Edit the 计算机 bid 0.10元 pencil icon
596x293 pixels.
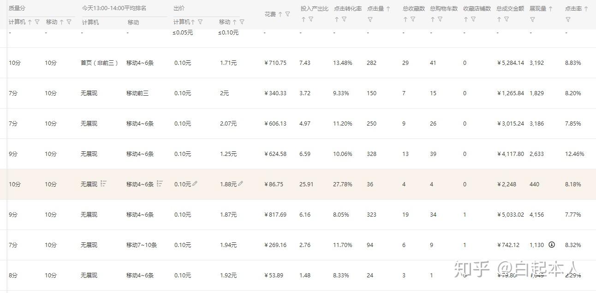pos(195,184)
